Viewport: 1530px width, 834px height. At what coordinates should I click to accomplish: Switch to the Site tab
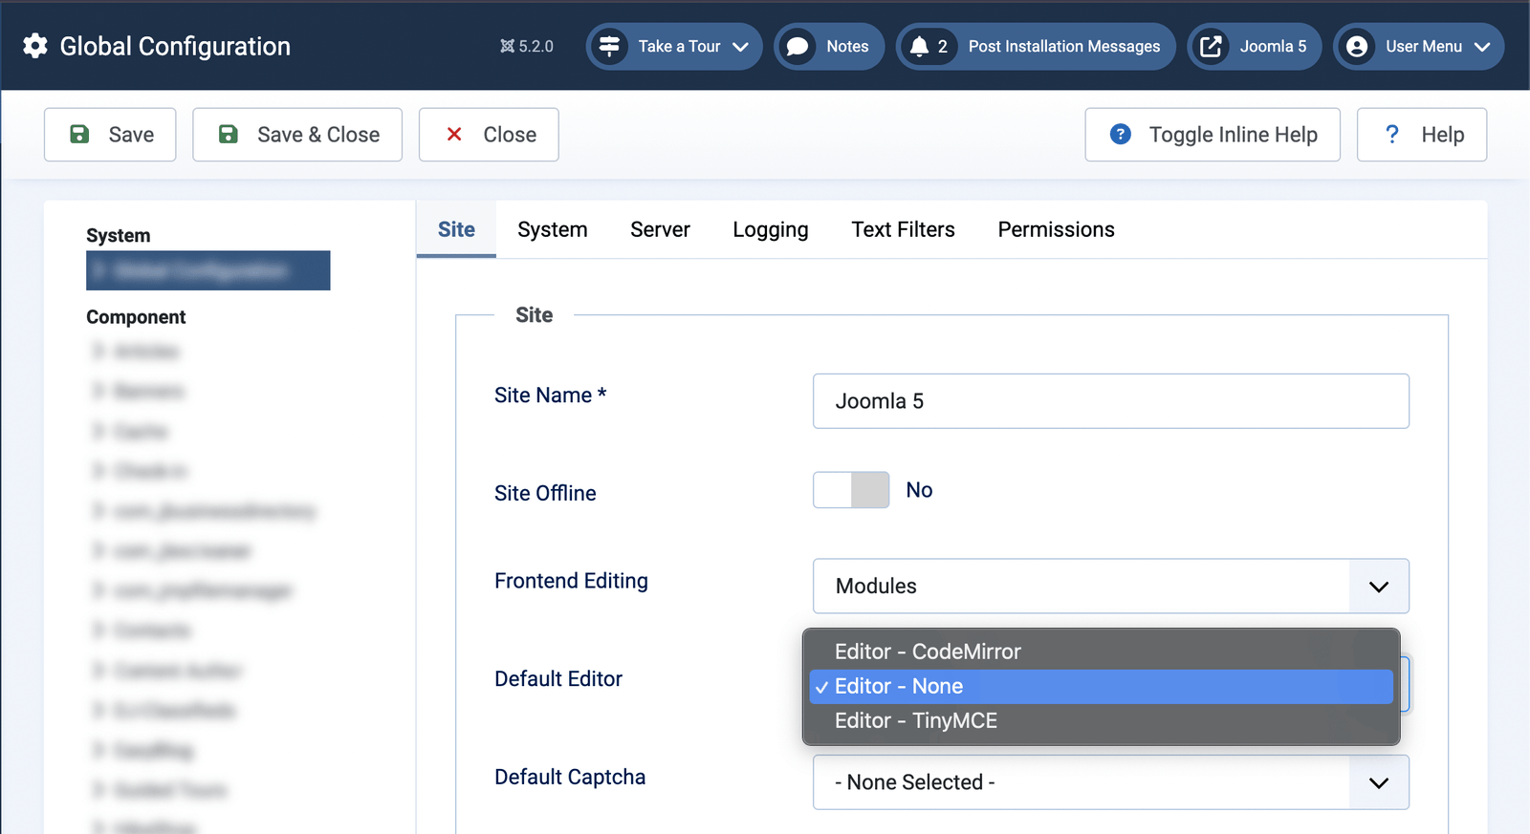(456, 229)
